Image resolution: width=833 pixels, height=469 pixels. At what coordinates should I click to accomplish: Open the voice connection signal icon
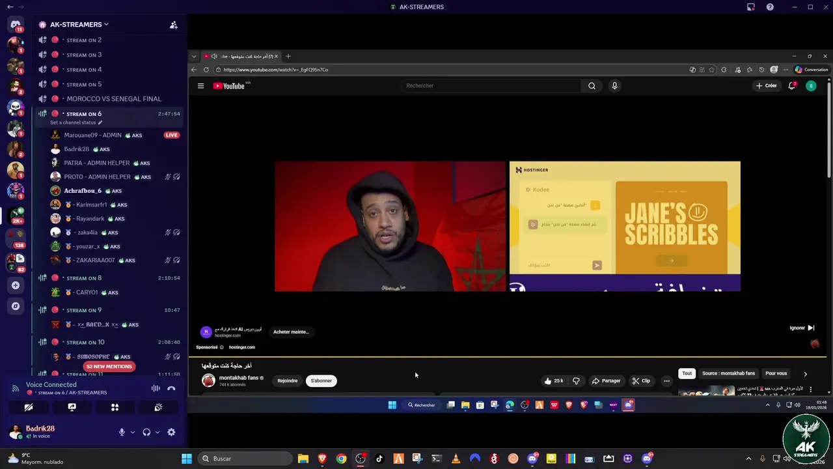coord(15,388)
